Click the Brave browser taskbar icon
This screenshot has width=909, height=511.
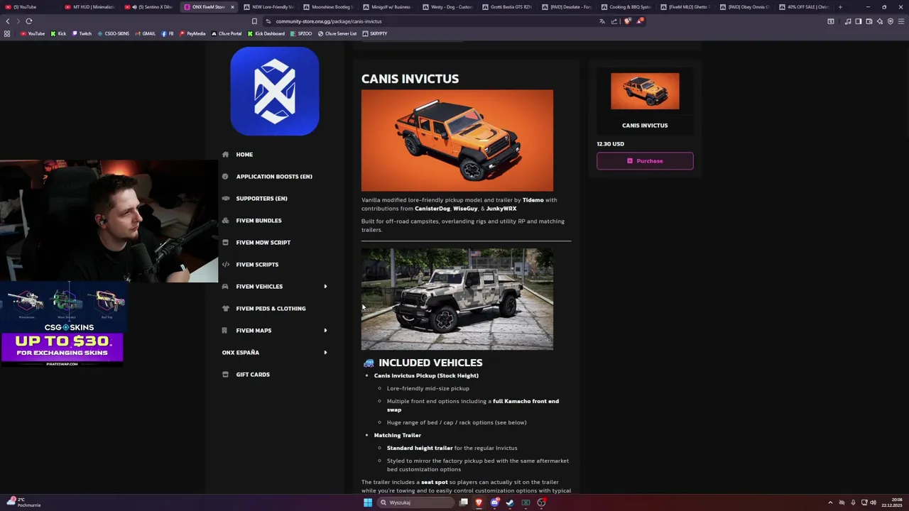pos(479,502)
